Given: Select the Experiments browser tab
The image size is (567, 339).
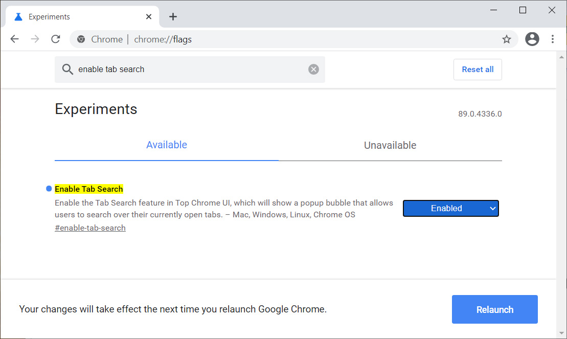Looking at the screenshot, I should [x=82, y=17].
